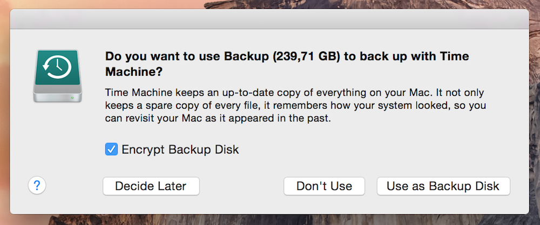
Task: Click the Time Machine backup drive icon
Action: pyautogui.click(x=58, y=76)
